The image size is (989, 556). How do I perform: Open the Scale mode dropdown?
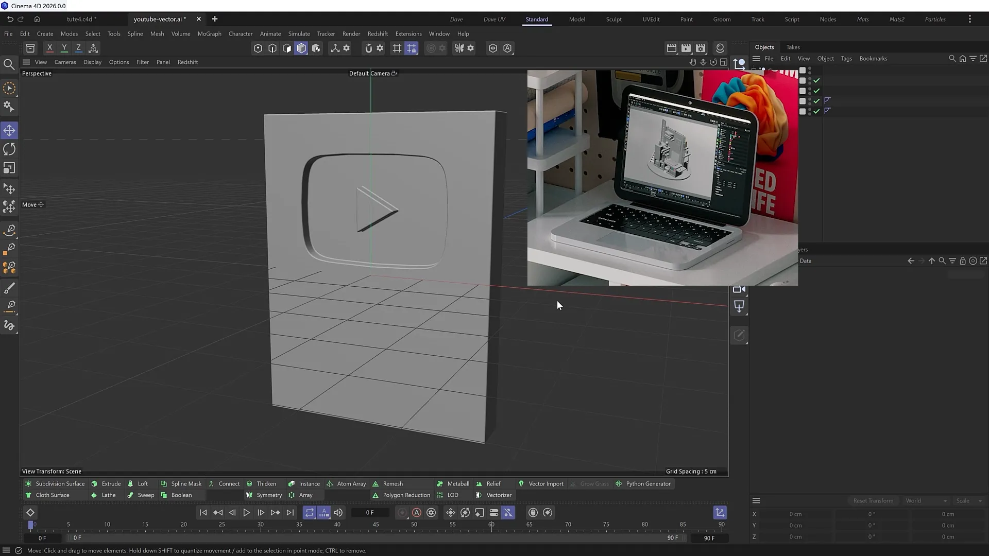click(969, 500)
